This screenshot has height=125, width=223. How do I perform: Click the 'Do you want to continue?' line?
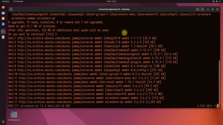click(32, 34)
